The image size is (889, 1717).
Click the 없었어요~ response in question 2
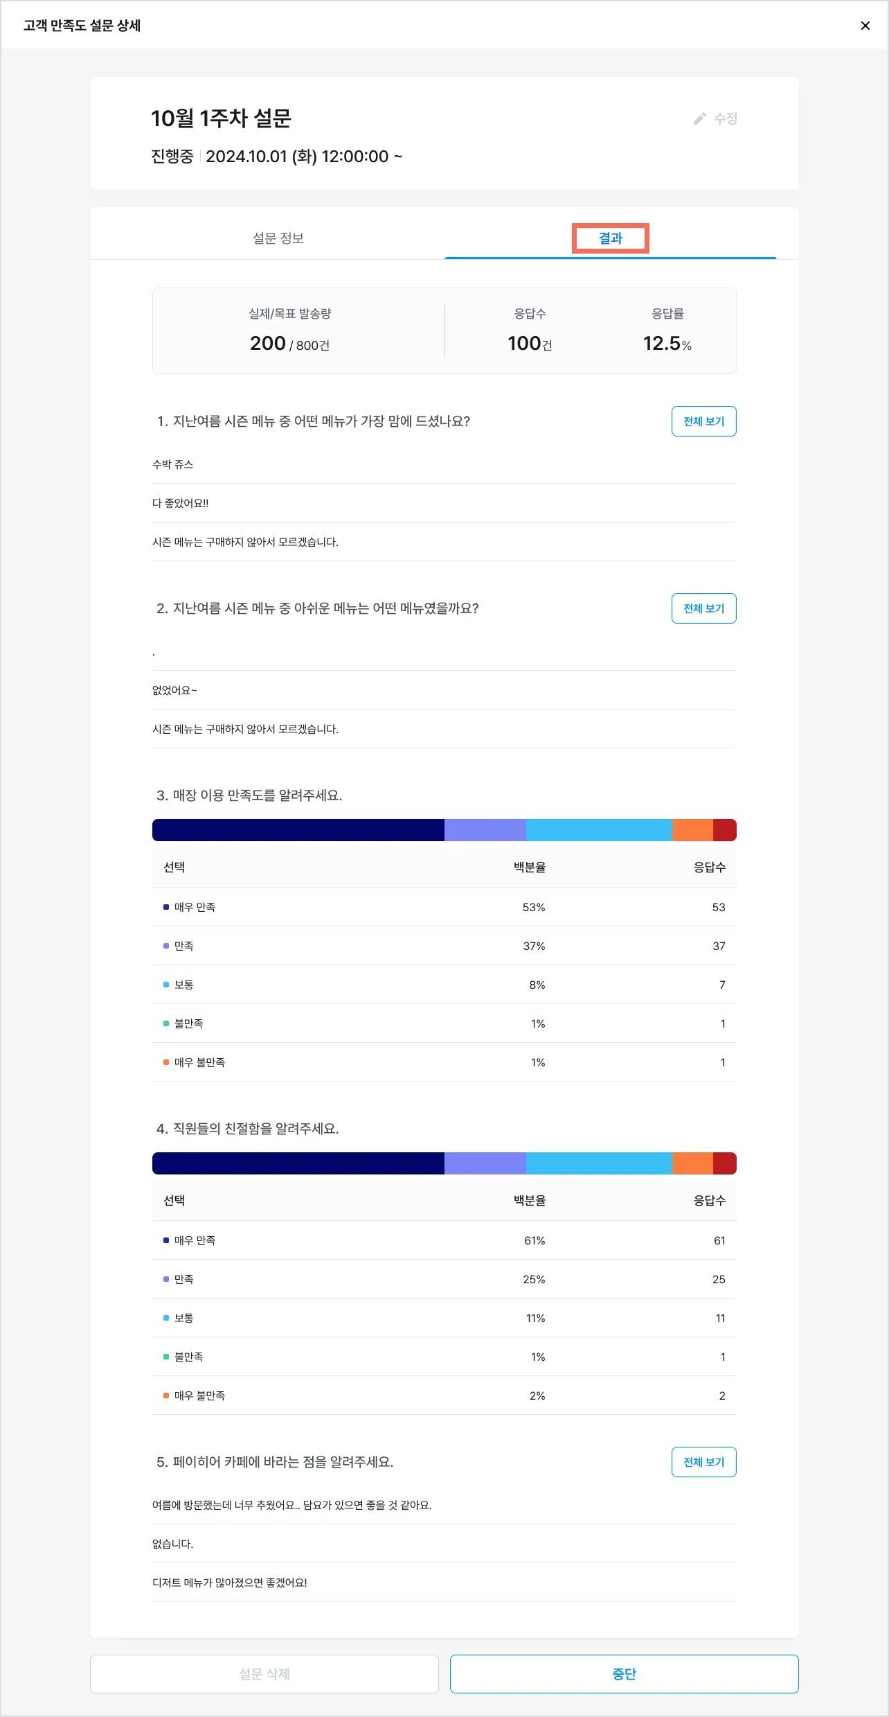point(174,690)
